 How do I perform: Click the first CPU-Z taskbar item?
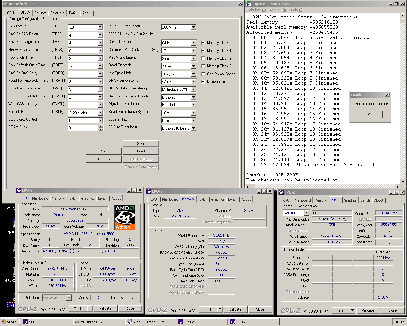pyautogui.click(x=47, y=322)
